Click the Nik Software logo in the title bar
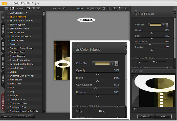This screenshot has height=121, width=177. tap(7, 4)
